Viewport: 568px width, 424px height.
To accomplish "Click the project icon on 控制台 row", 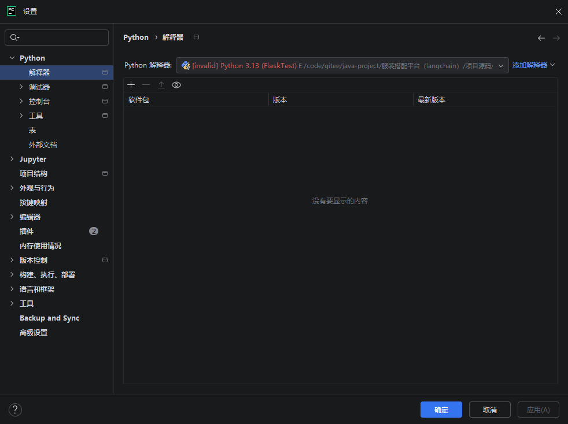I will pos(105,101).
